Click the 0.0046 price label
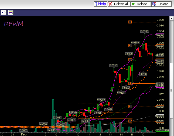Viewport: 174px width, 136px height. 73,112
